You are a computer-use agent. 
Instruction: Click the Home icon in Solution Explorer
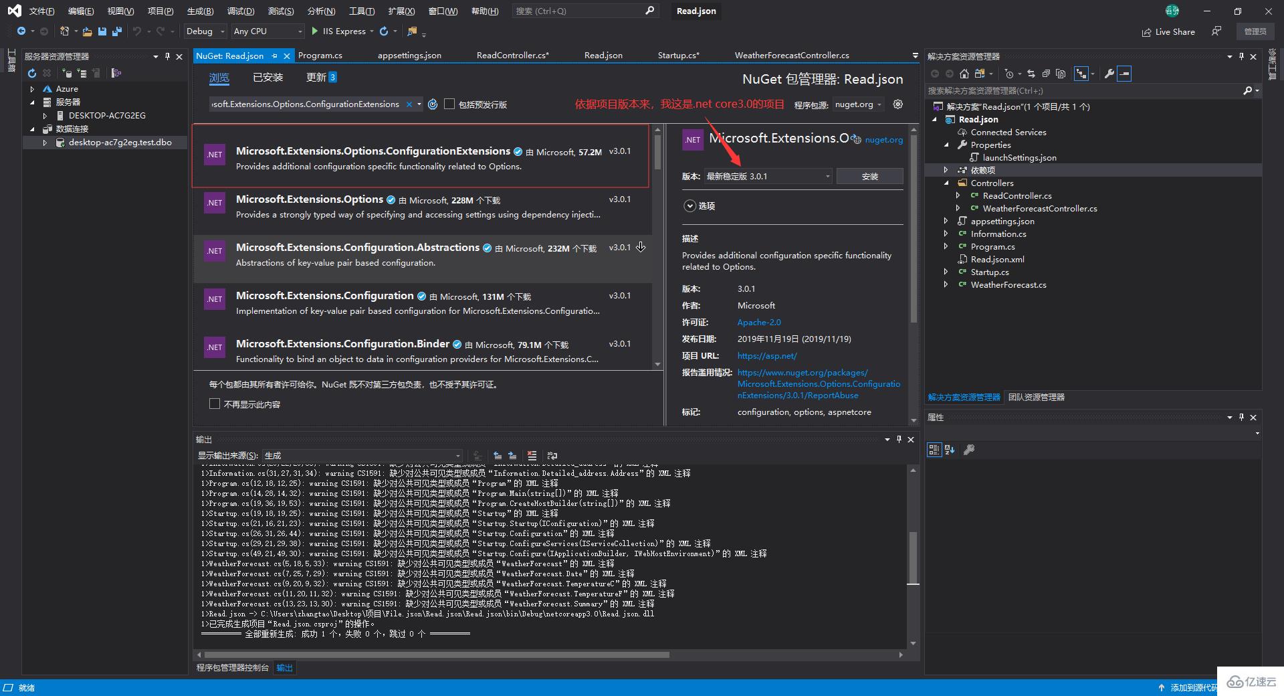pyautogui.click(x=964, y=74)
